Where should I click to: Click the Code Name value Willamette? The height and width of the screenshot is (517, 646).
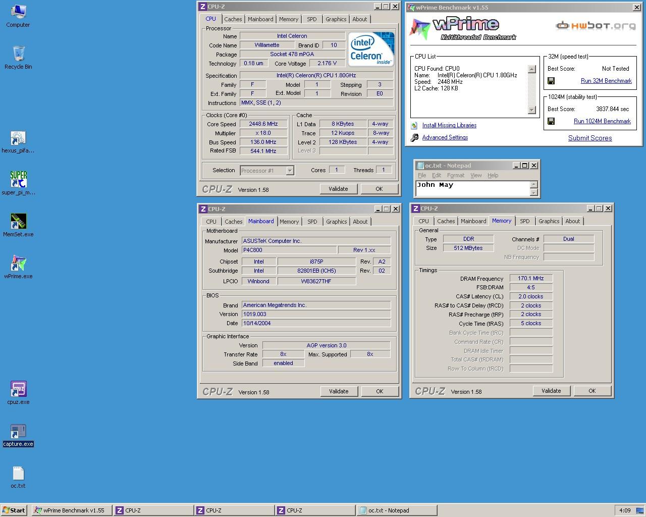(x=267, y=45)
